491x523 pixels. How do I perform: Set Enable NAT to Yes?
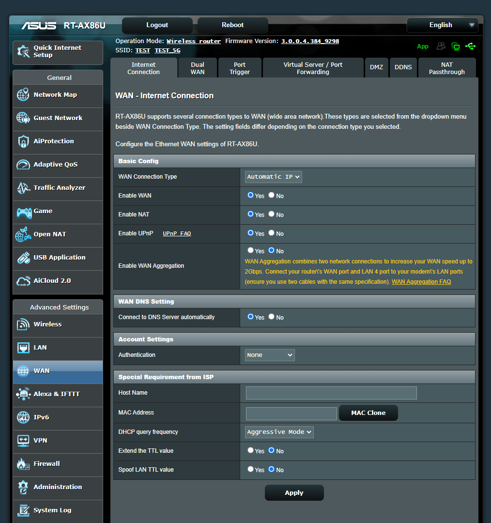click(x=250, y=214)
